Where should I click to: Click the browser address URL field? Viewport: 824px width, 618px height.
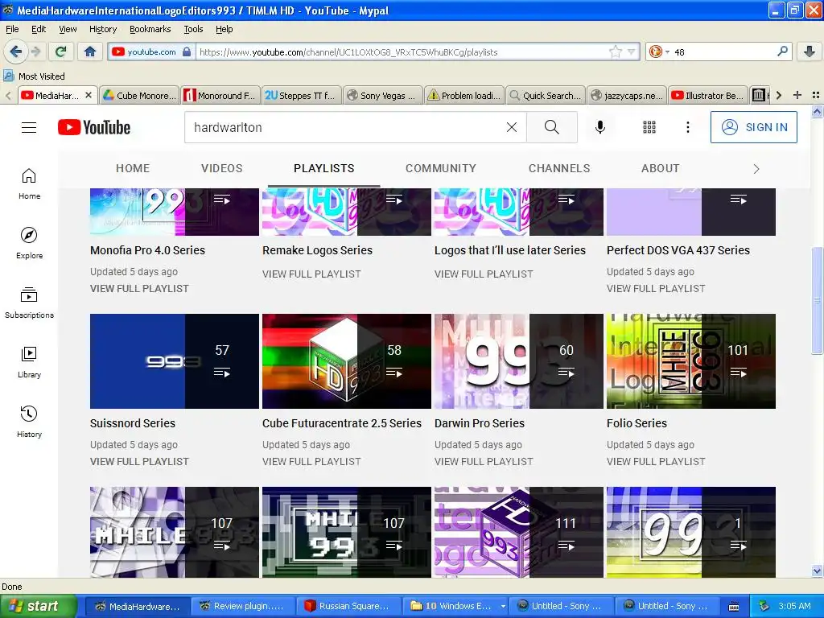click(x=402, y=51)
